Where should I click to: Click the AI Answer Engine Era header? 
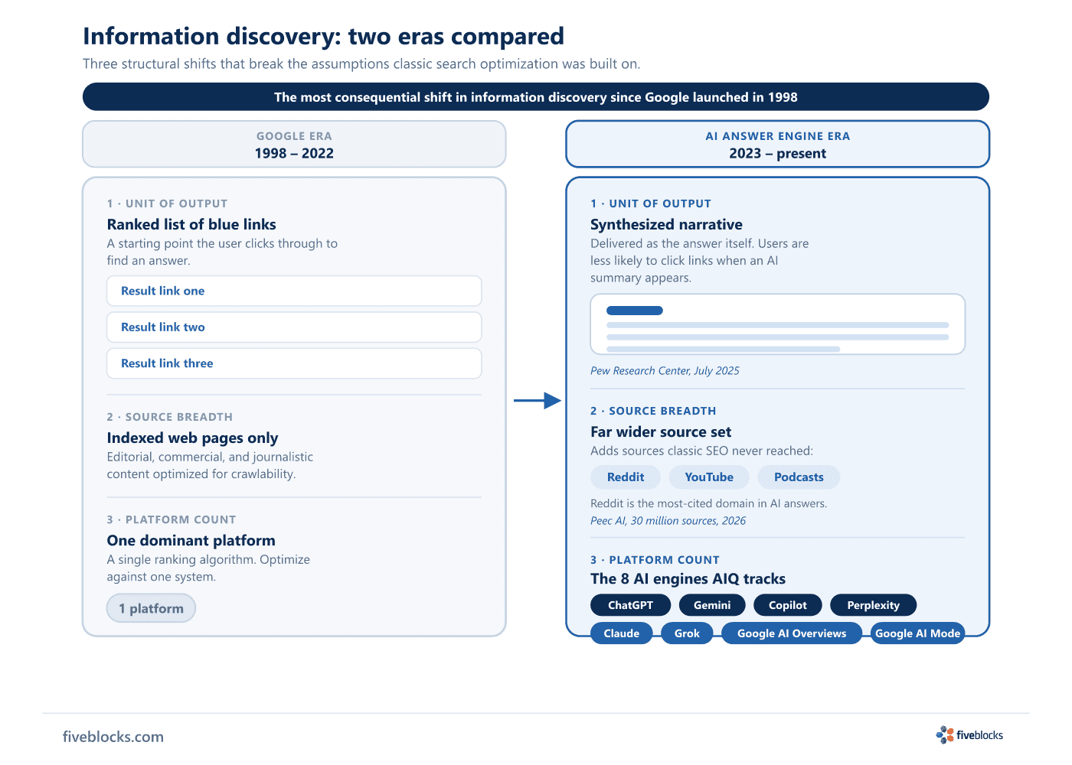click(777, 144)
